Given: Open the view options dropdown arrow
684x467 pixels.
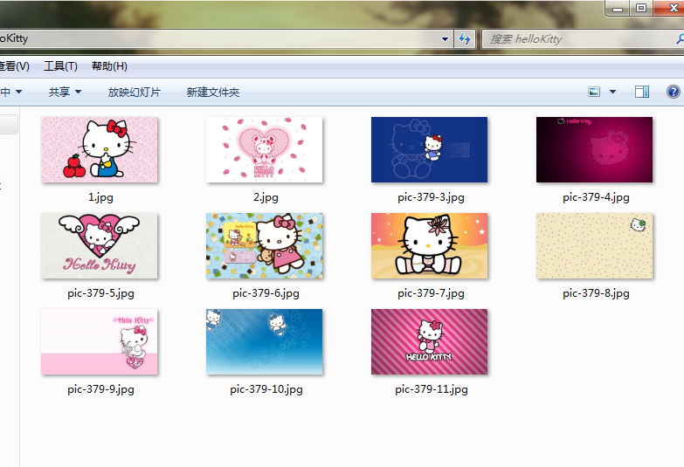Looking at the screenshot, I should tap(612, 92).
